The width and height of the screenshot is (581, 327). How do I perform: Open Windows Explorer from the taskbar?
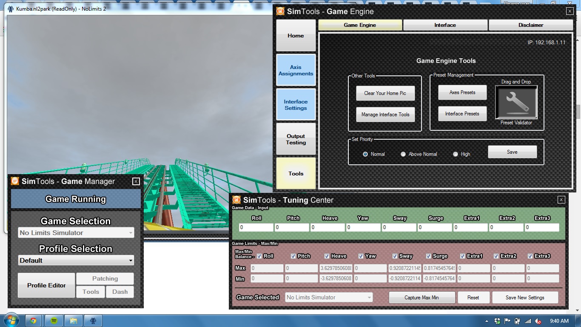coord(74,321)
